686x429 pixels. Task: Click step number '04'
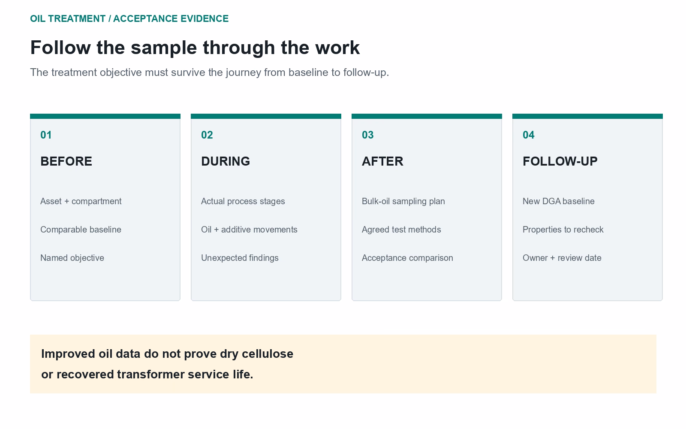[x=528, y=135]
